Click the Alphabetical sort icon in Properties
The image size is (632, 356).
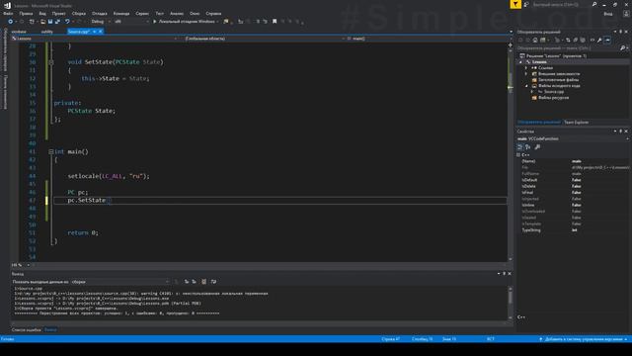528,147
